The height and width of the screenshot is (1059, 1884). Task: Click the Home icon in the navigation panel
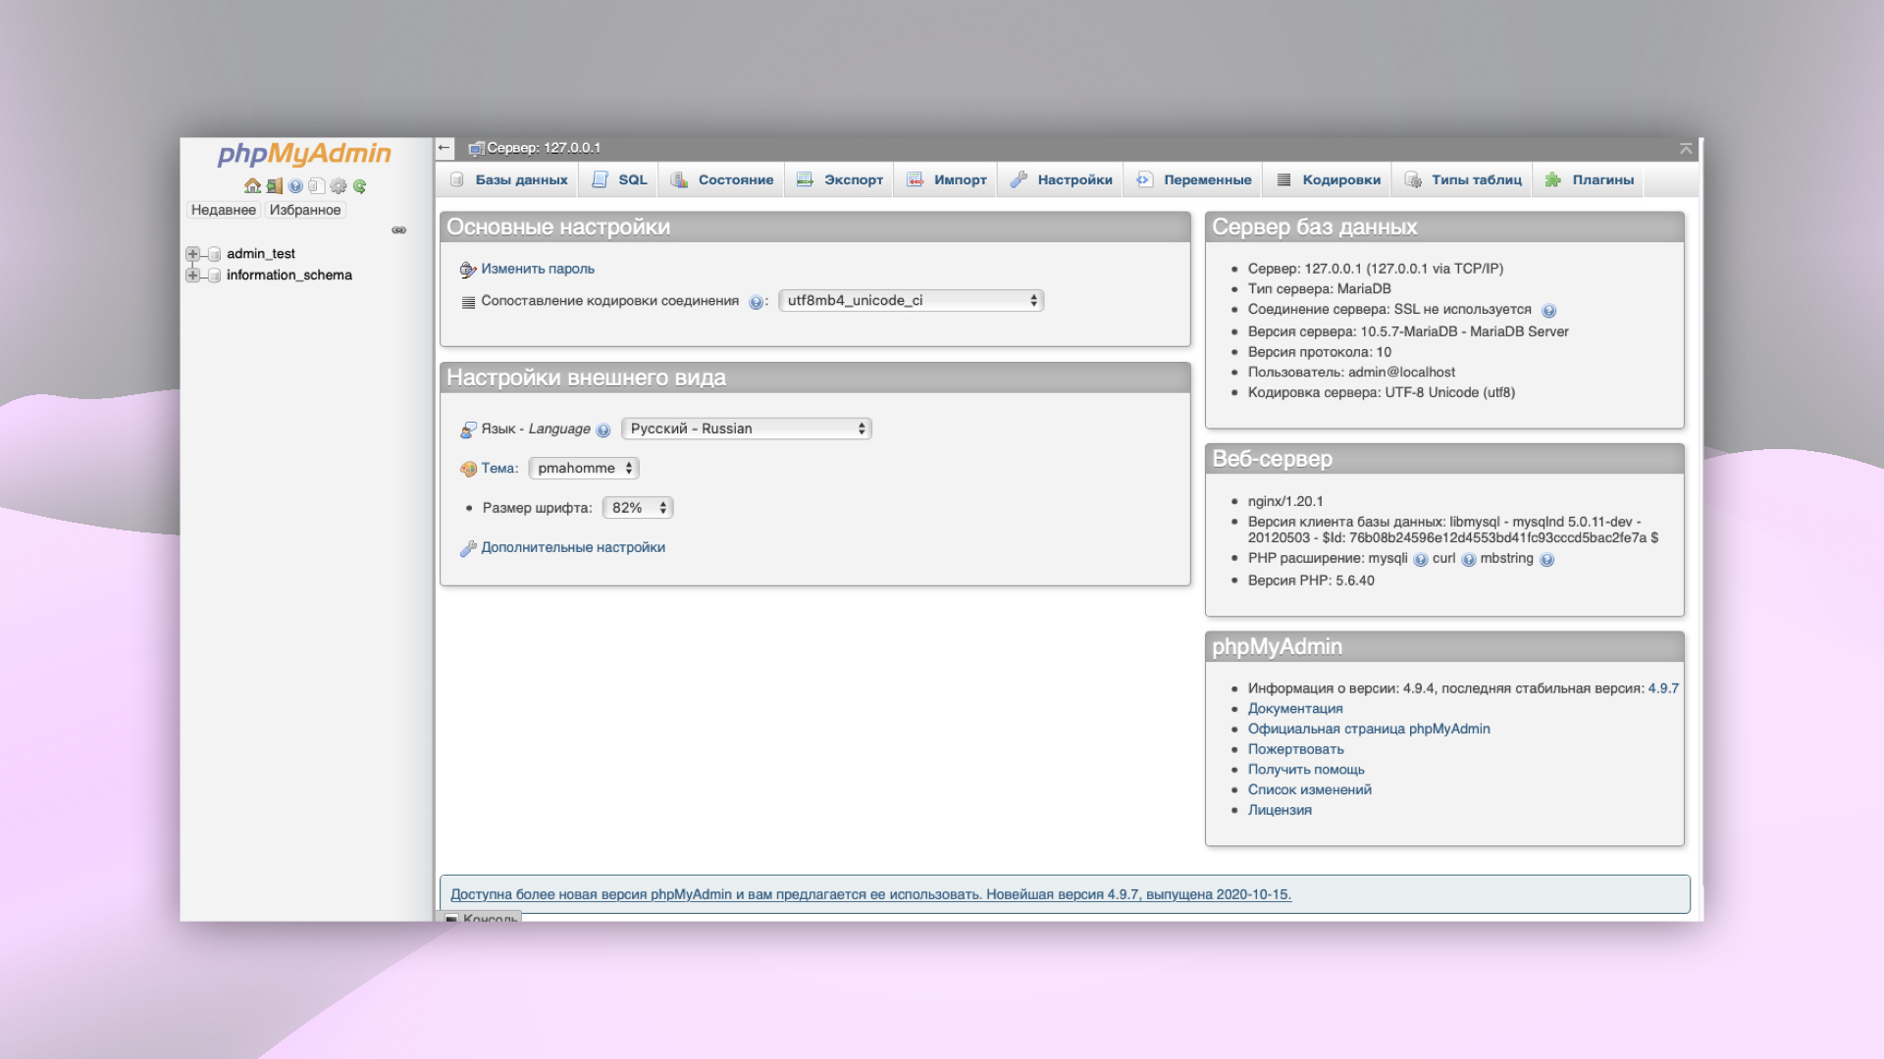coord(252,185)
